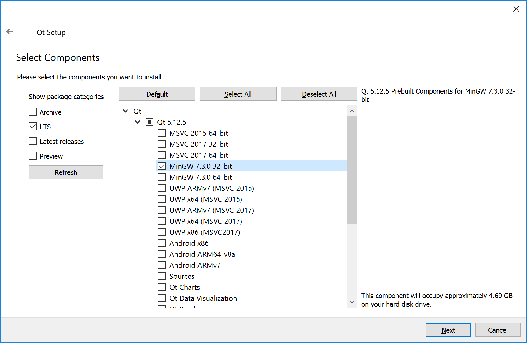This screenshot has height=343, width=527.
Task: Toggle the Qt 5.12.5 partial checkbox
Action: pos(149,122)
